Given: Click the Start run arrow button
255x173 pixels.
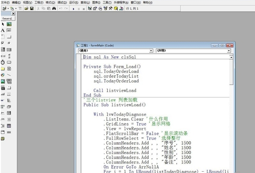Looking at the screenshot, I should [74, 9].
